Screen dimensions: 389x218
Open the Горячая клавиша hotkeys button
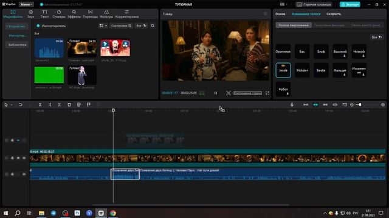click(x=314, y=4)
